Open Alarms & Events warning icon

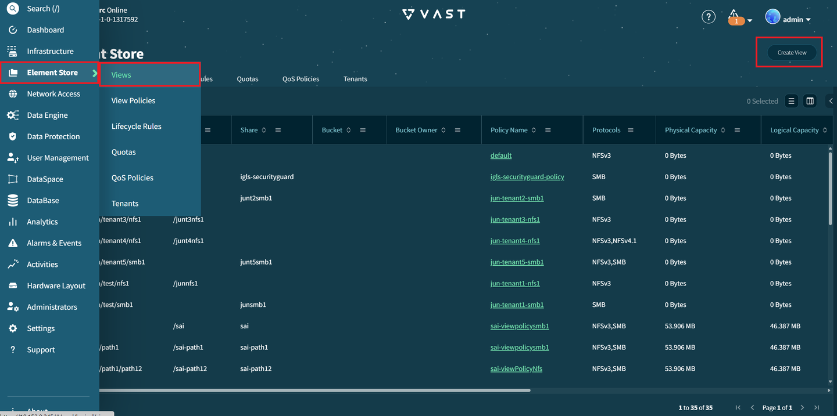click(13, 243)
